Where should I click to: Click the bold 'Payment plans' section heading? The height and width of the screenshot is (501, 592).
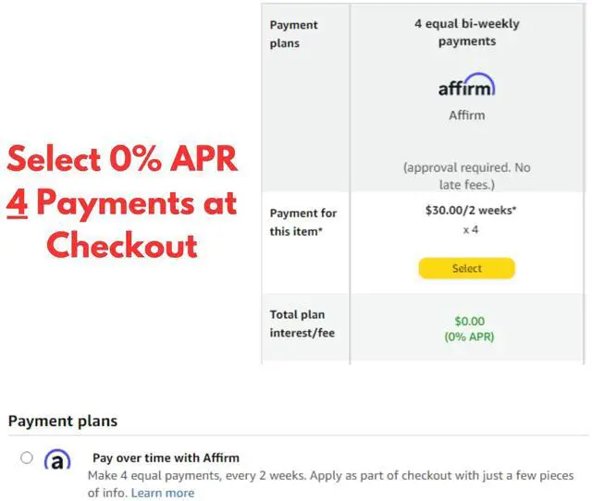63,422
